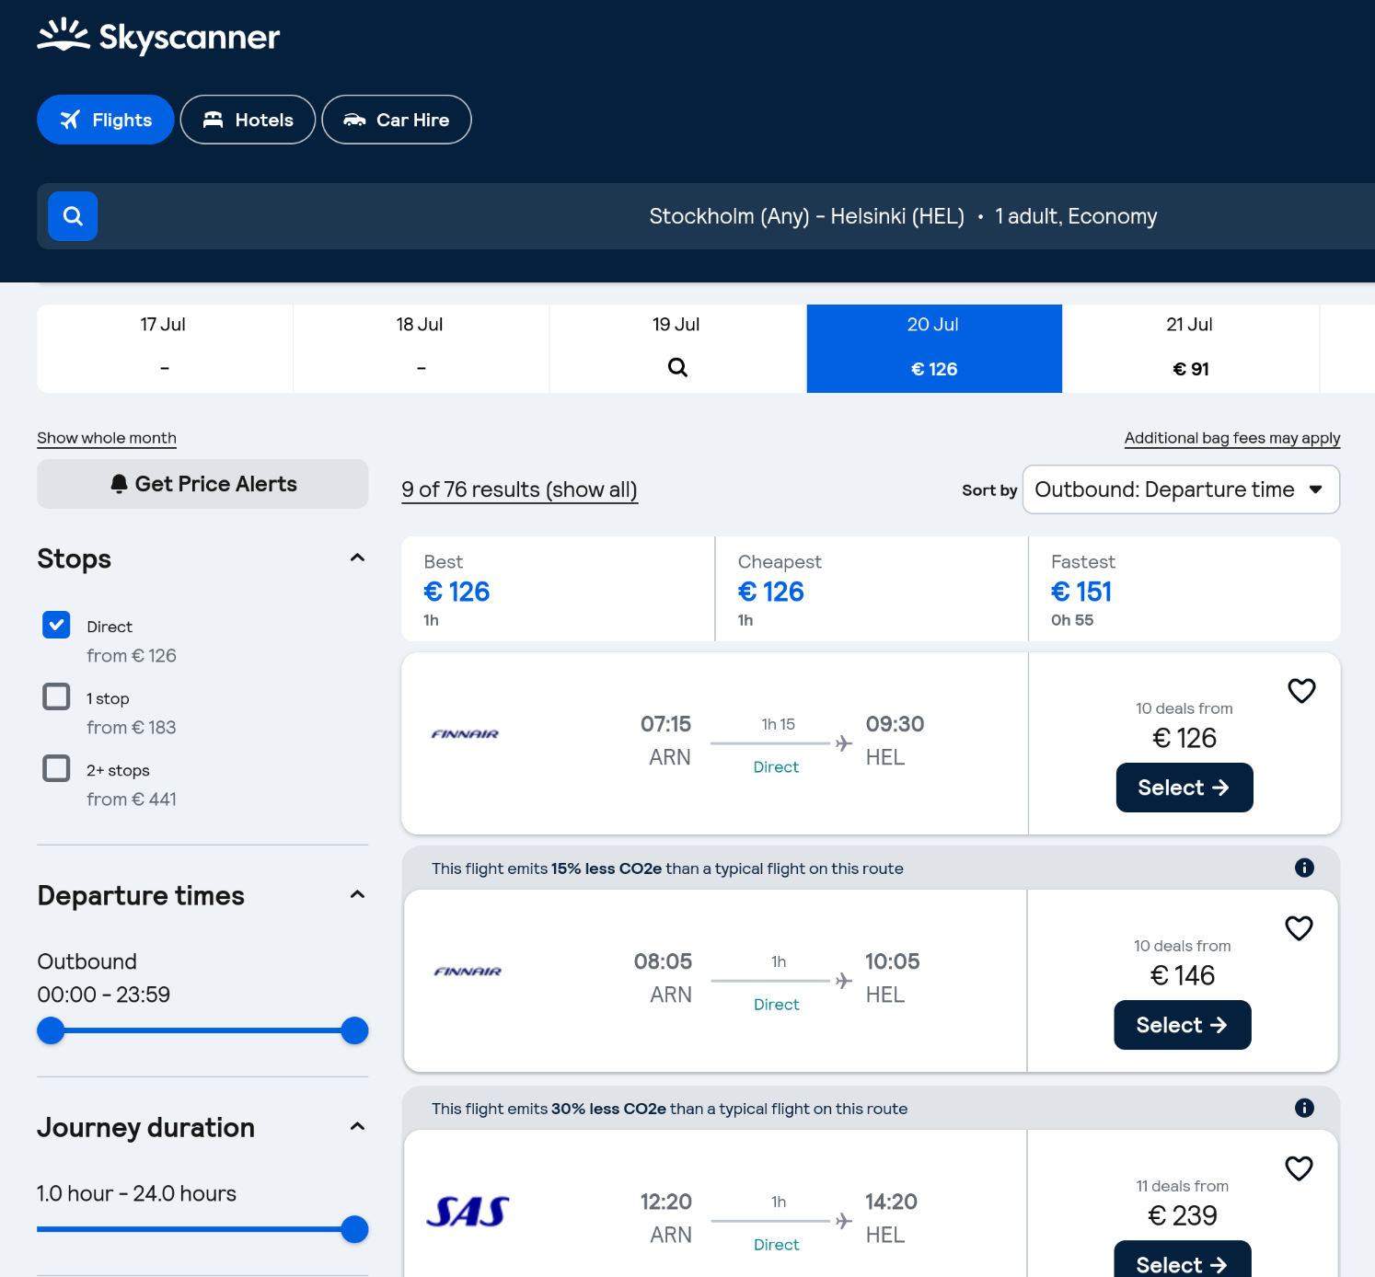Click the left handle of the Outbound time slider
This screenshot has height=1277, width=1375.
(x=51, y=1030)
